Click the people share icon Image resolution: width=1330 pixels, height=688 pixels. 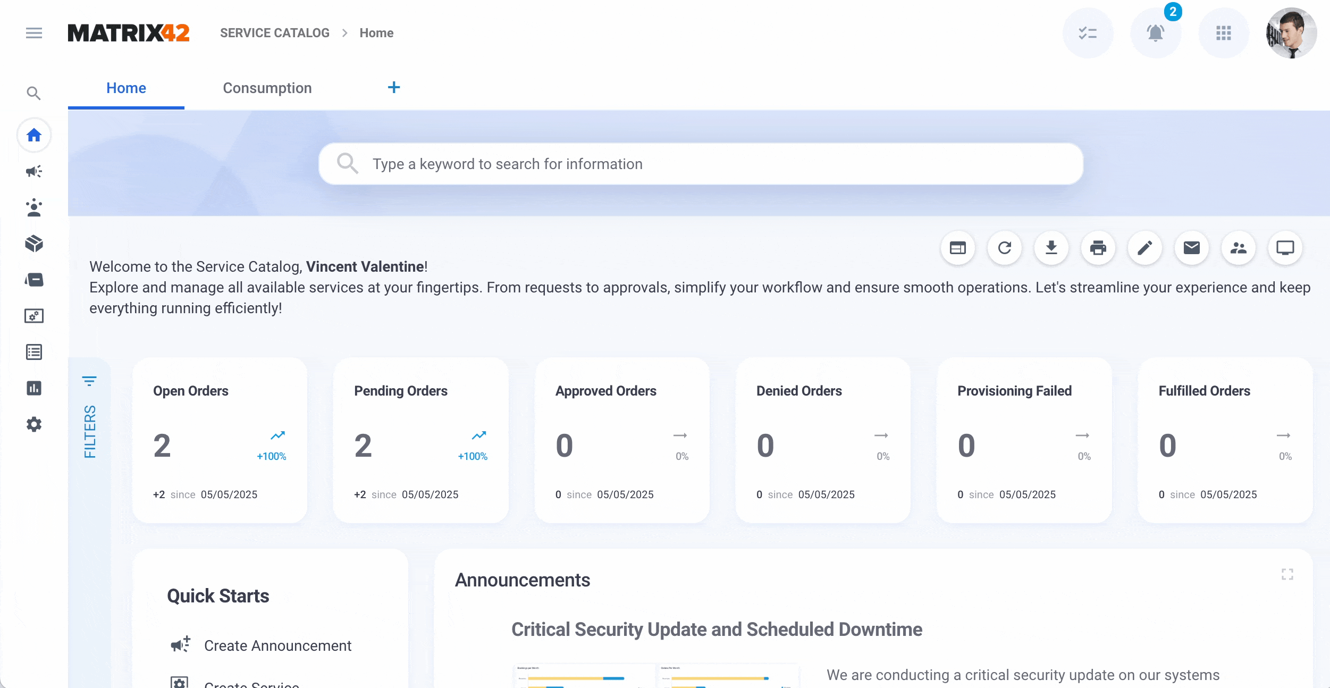(1239, 248)
